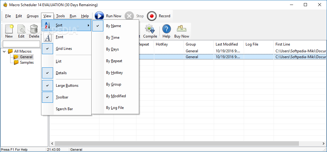The image size is (327, 152).
Task: Click the Group column header
Action: coord(199,44)
